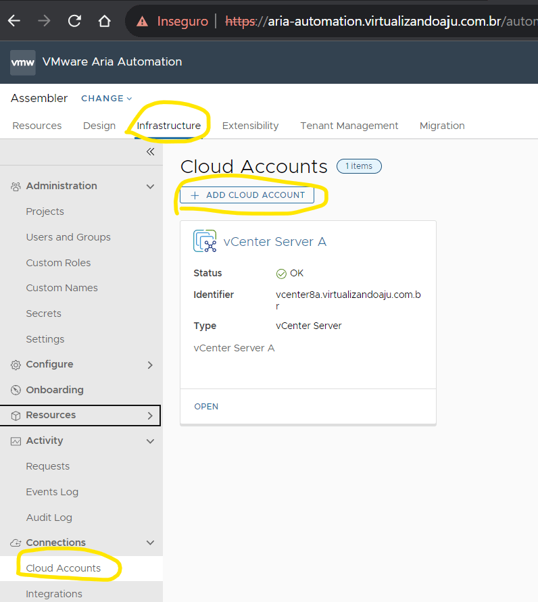The height and width of the screenshot is (602, 538).
Task: Open the Assembler CHANGE service dropdown
Action: (x=106, y=99)
